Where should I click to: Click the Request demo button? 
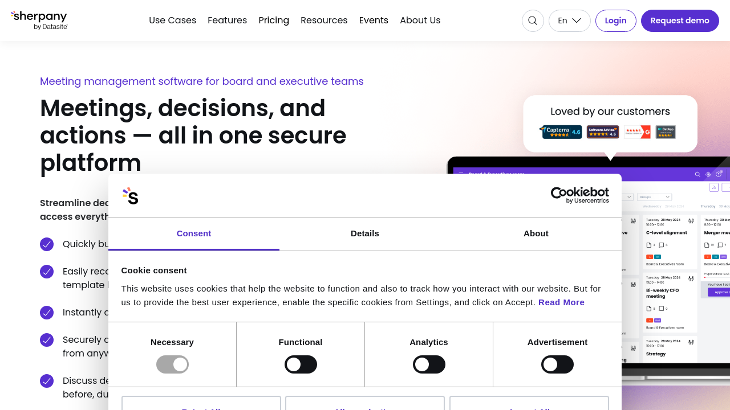pos(680,21)
